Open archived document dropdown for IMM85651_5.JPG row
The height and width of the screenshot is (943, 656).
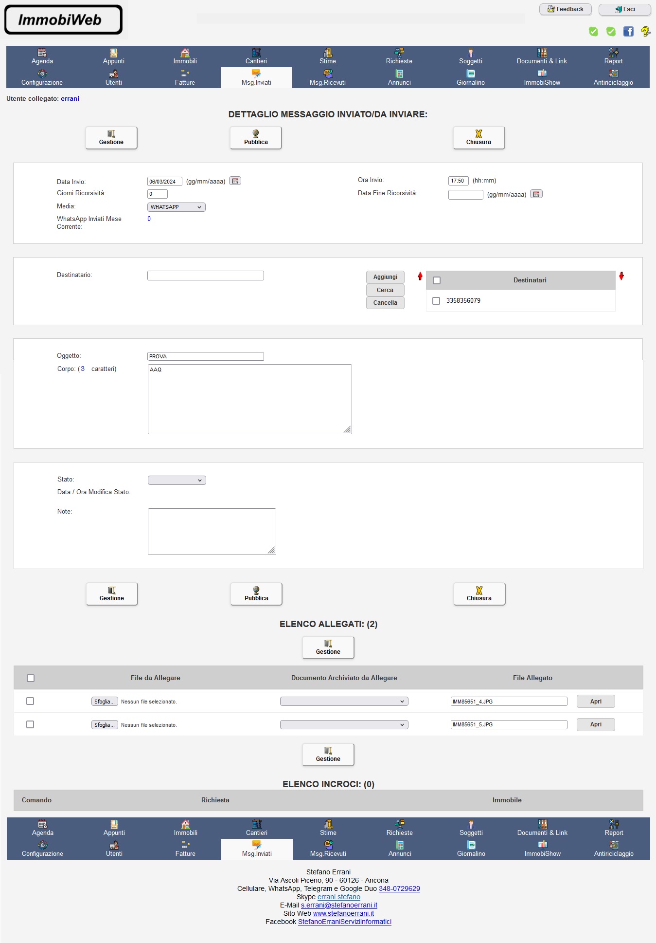344,725
